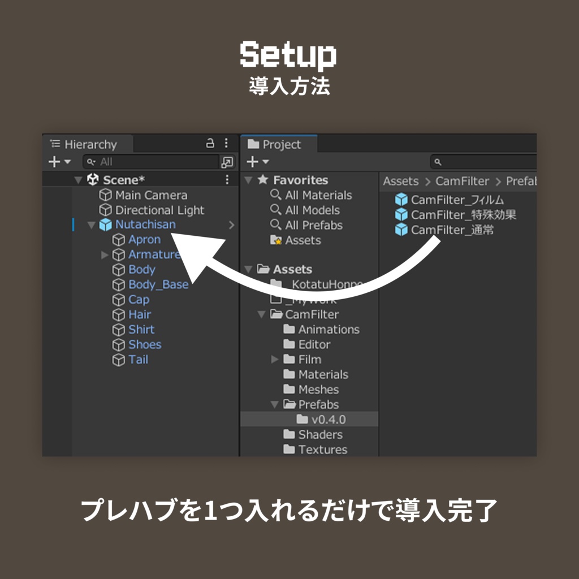Click the Hierarchy search field
This screenshot has width=579, height=579.
click(152, 162)
